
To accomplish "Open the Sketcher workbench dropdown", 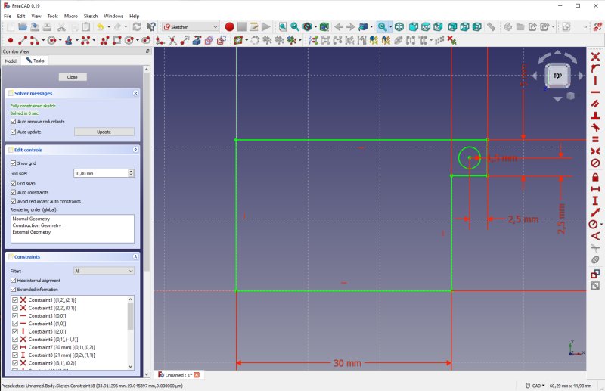I will coord(191,27).
